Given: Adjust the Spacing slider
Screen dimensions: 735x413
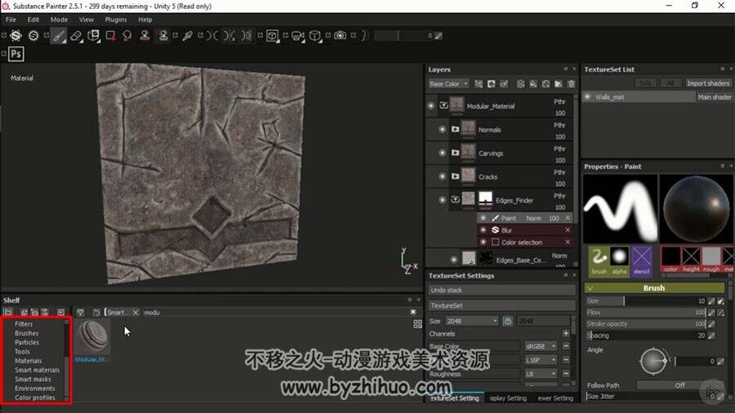Looking at the screenshot, I should [646, 335].
